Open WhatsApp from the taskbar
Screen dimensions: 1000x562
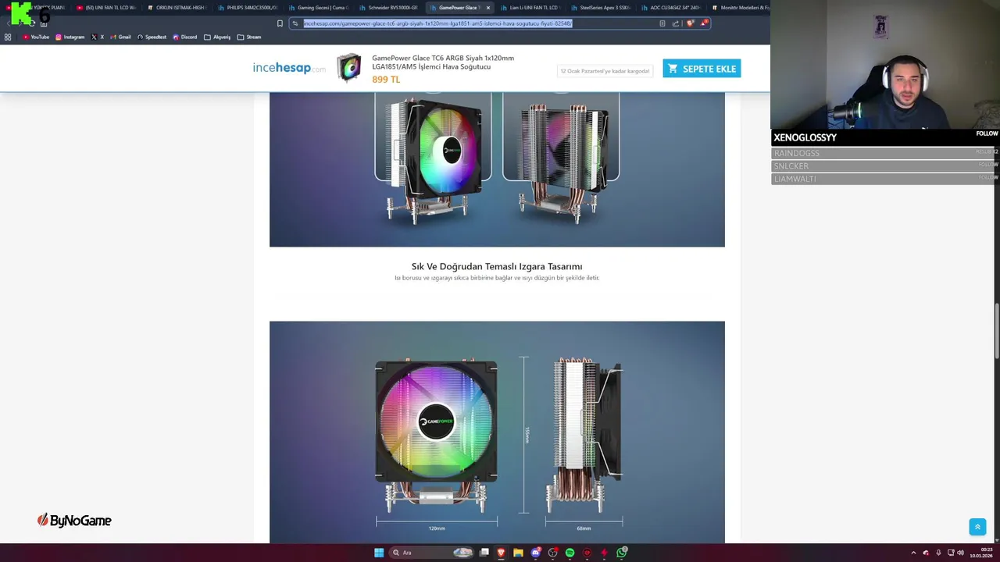tap(621, 553)
